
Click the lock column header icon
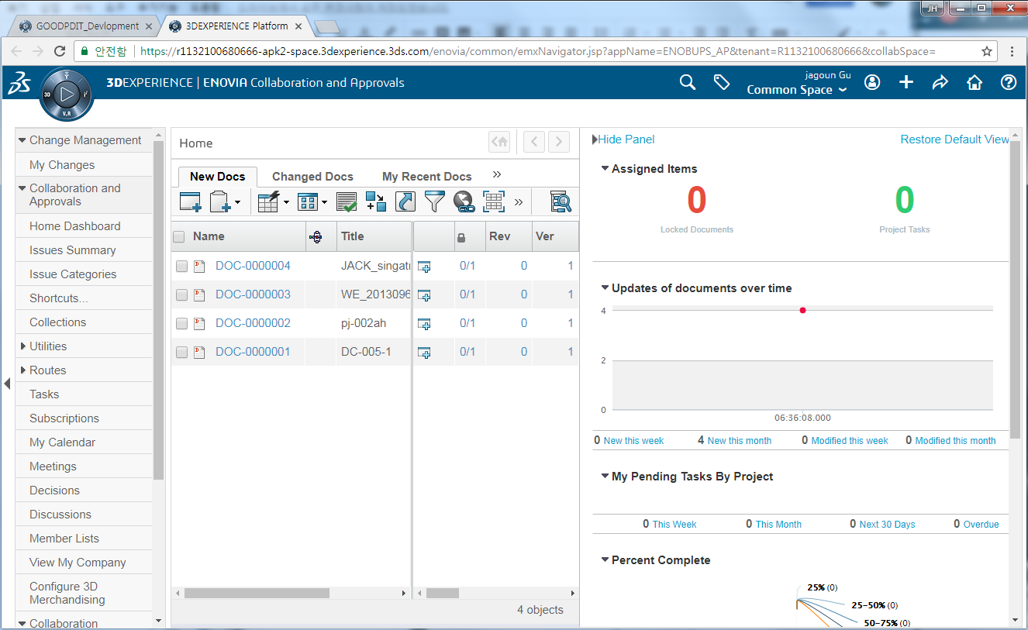461,237
